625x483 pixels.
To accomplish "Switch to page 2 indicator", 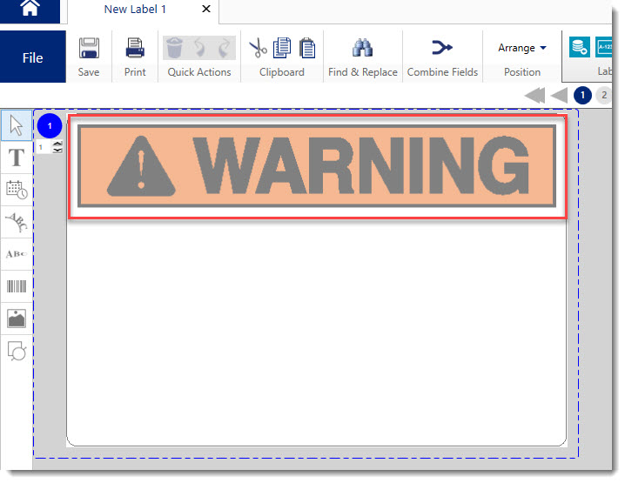I will (603, 95).
